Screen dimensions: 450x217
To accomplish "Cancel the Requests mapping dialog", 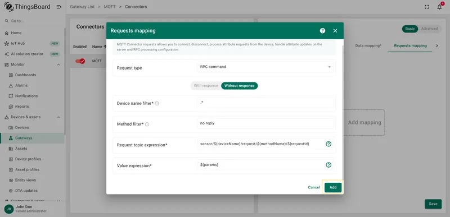I will 314,187.
